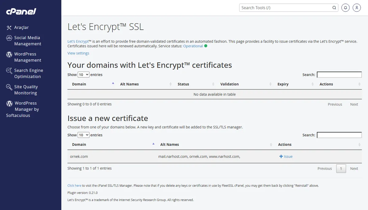Click Next in certificates table pagination
Image resolution: width=368 pixels, height=210 pixels.
[354, 104]
